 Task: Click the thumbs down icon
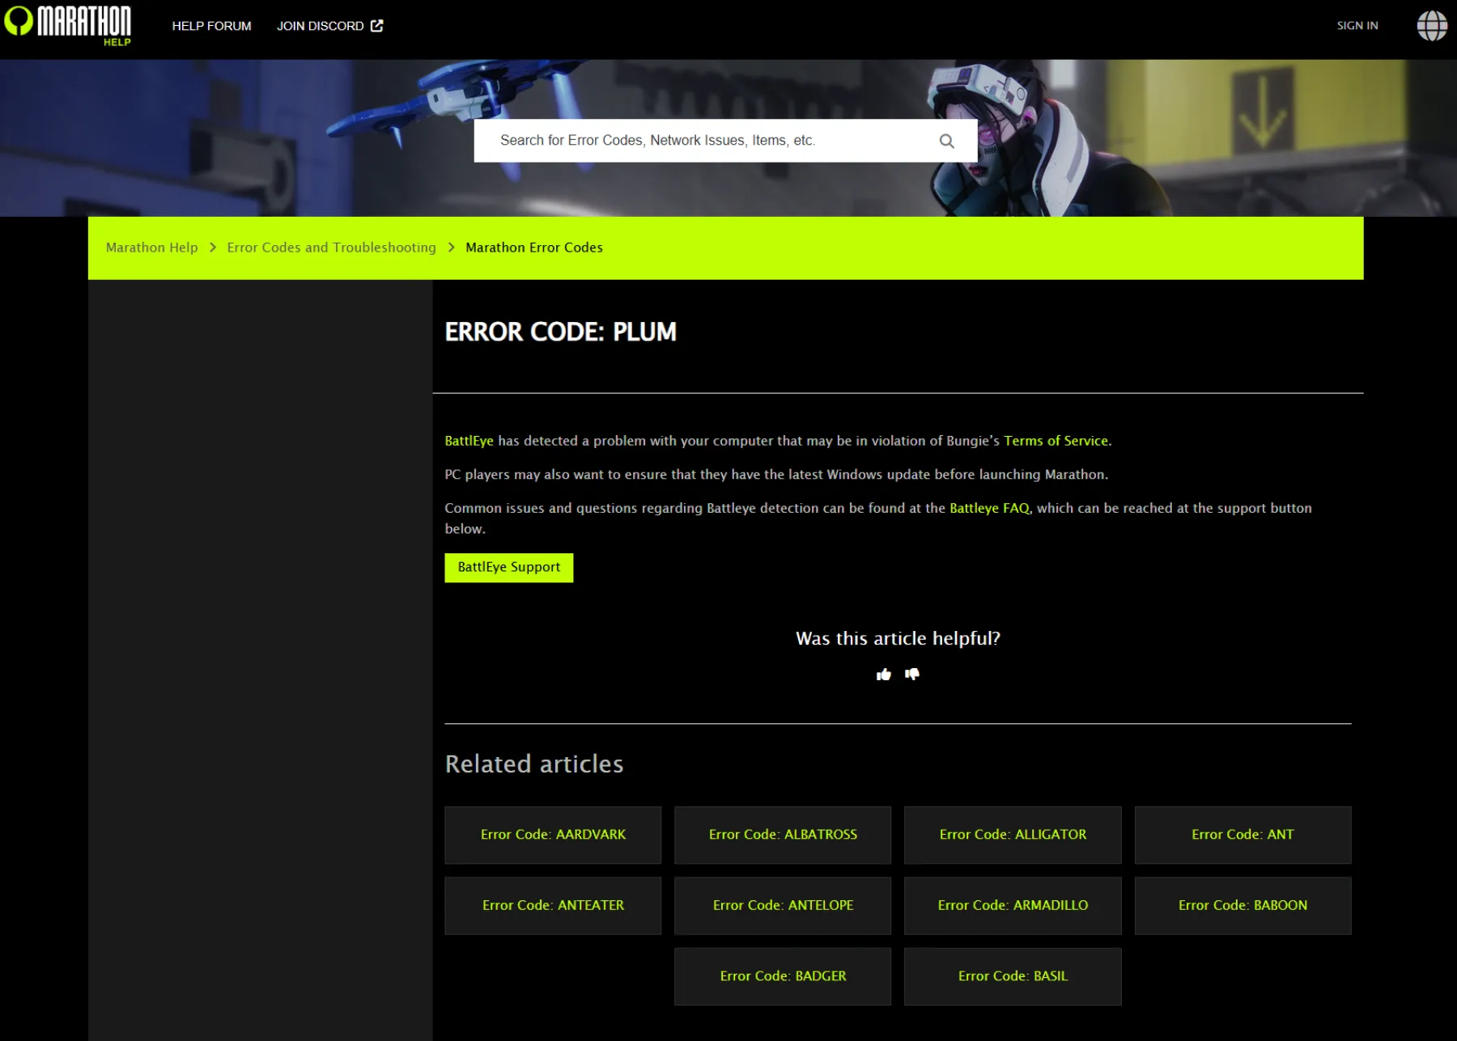pos(912,674)
